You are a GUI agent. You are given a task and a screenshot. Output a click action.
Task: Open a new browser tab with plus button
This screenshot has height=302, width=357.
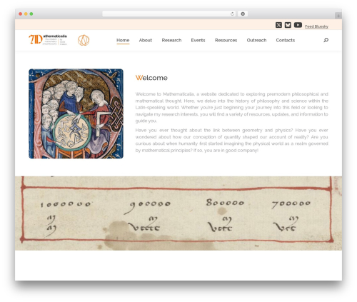point(338,16)
